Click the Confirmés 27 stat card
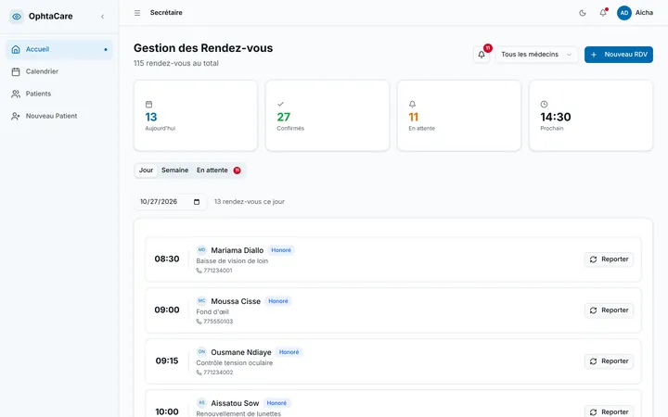Screen dimensions: 668x417 [328, 115]
